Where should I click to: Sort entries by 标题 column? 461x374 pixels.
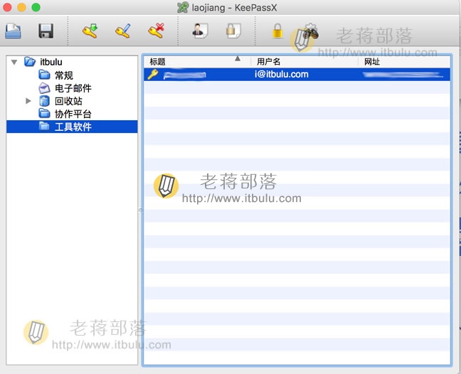(x=197, y=62)
